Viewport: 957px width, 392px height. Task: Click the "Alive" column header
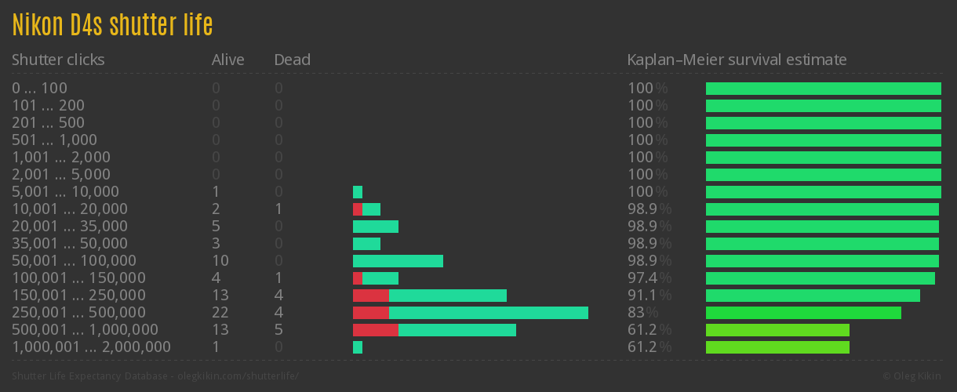click(x=227, y=60)
